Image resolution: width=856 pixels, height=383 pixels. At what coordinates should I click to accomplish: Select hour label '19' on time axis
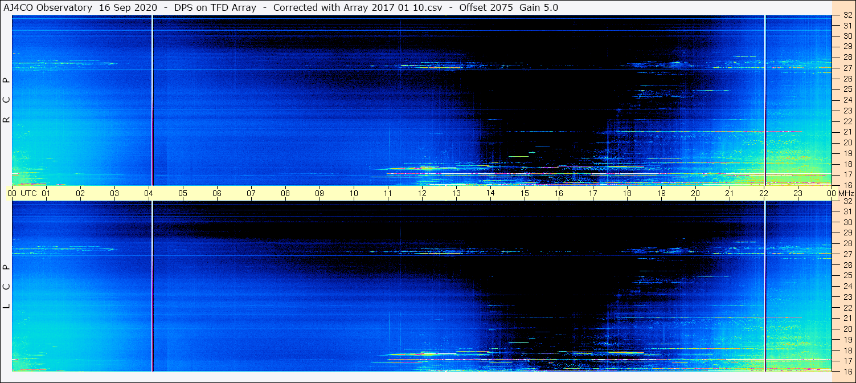[661, 193]
